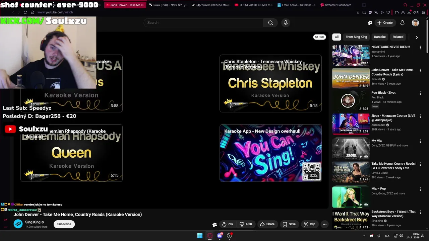Open options menu for NIGHTCORE NEVER DIES video
The height and width of the screenshot is (241, 429).
pyautogui.click(x=420, y=48)
